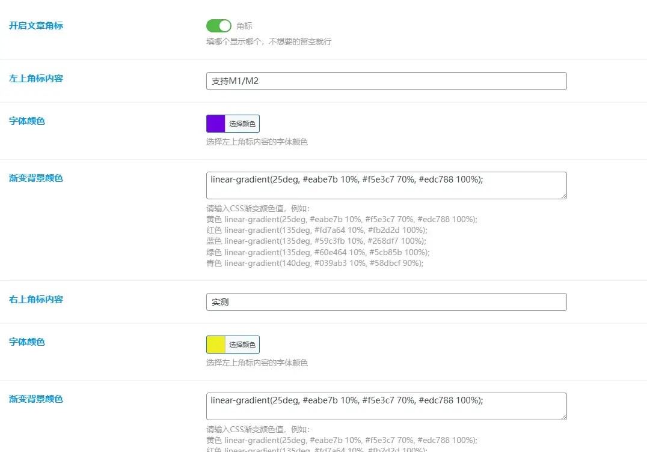
Task: Click the 左上角标内容 setting label
Action: click(36, 79)
